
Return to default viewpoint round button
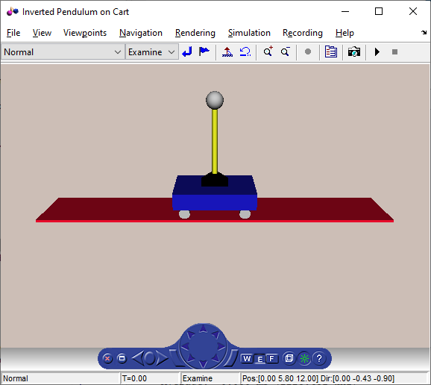pyautogui.click(x=150, y=358)
